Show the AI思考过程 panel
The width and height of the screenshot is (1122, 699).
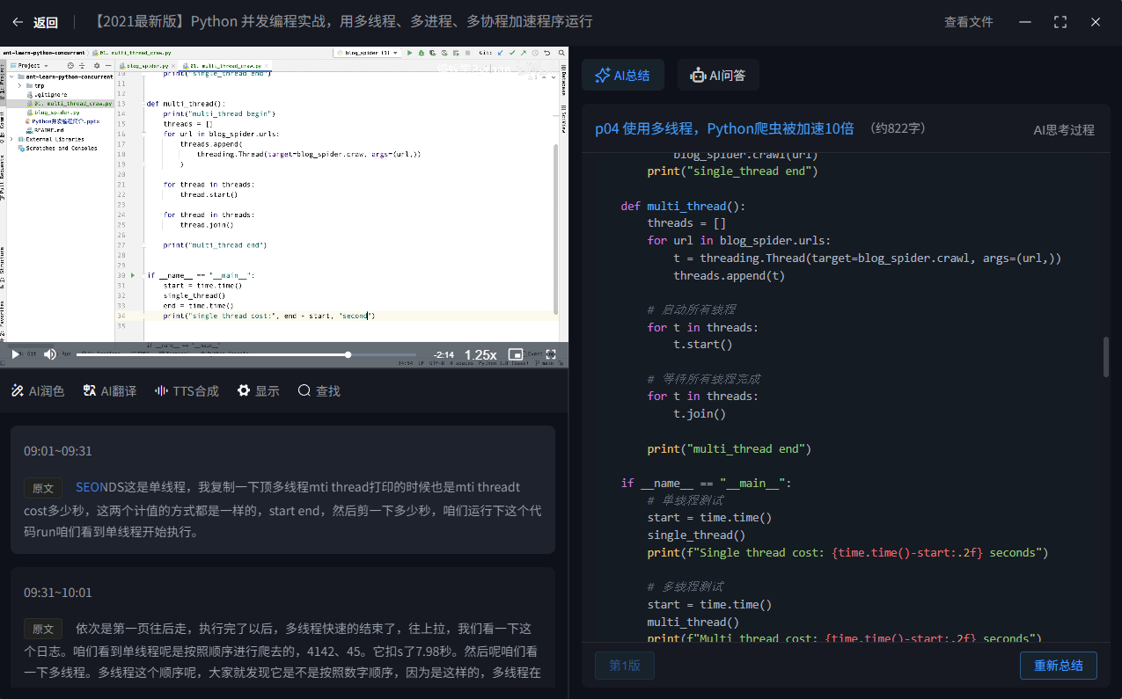point(1064,129)
